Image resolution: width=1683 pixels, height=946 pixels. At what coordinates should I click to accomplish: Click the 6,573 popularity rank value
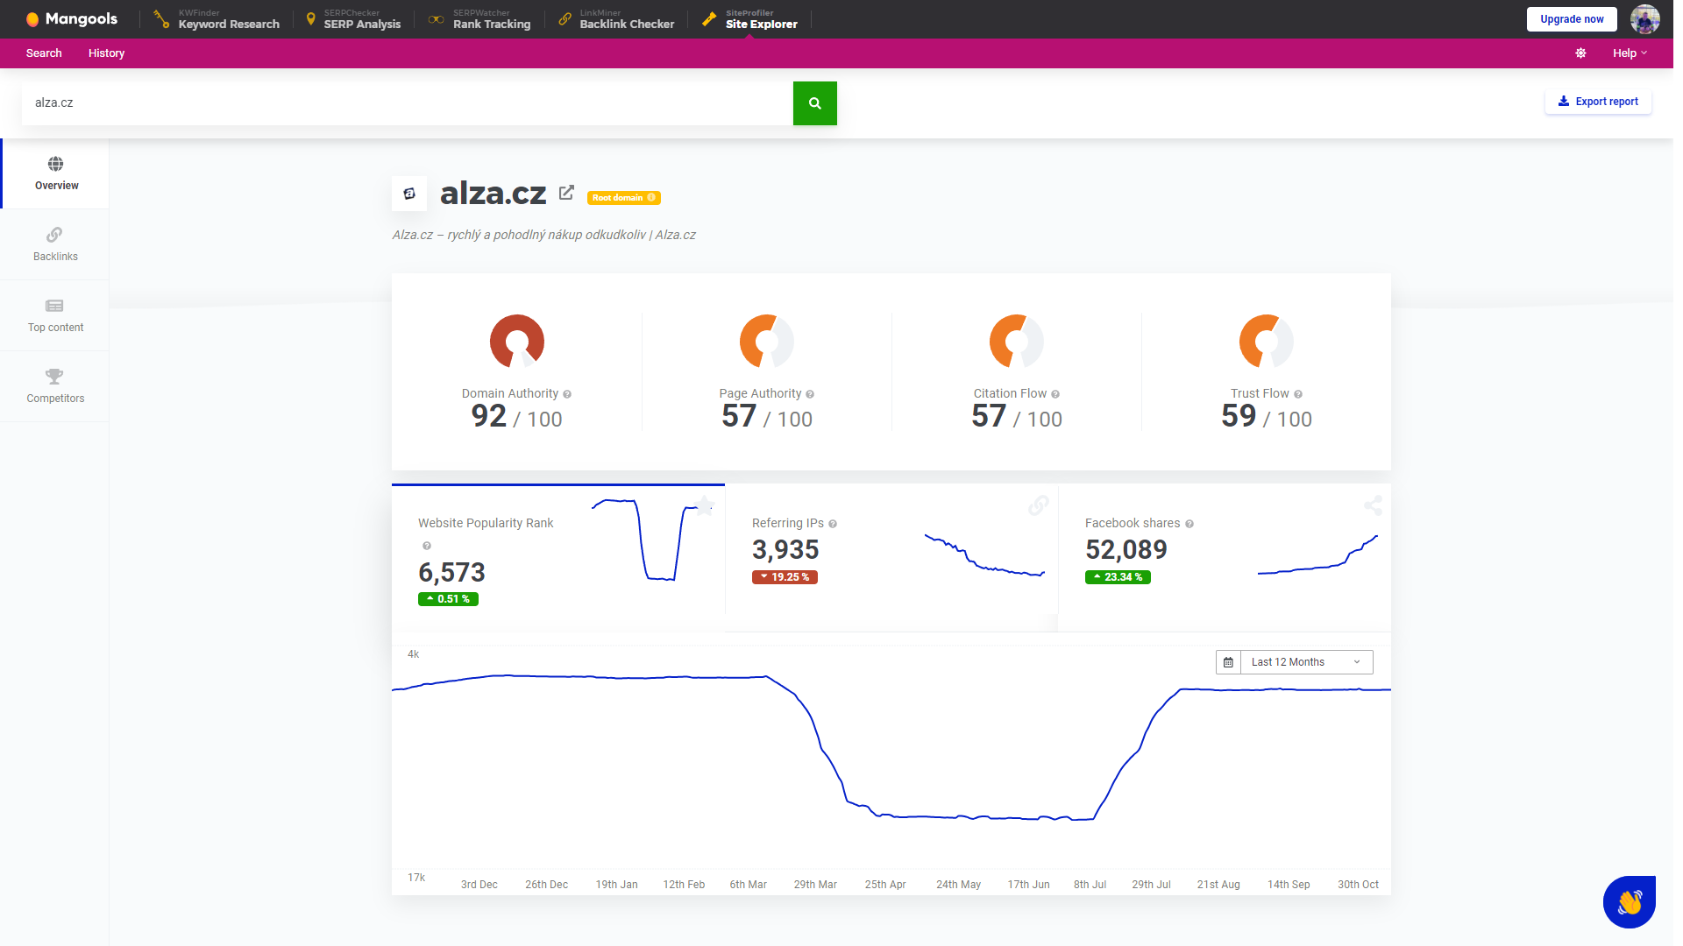tap(451, 572)
